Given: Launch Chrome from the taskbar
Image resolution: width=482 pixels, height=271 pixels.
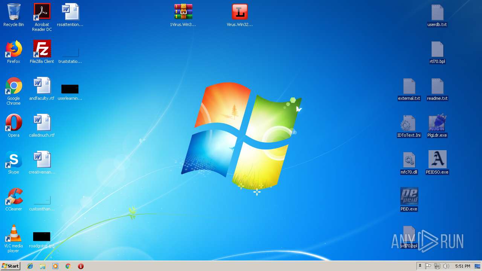Looking at the screenshot, I should click(x=68, y=266).
